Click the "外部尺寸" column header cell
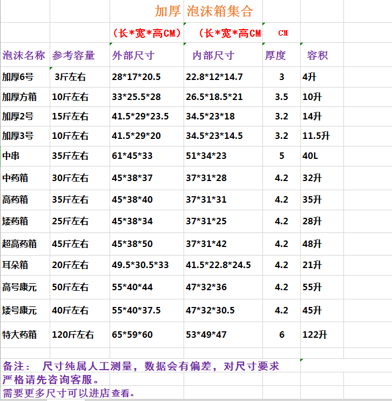Screen dimensions: 392x401 point(133,55)
